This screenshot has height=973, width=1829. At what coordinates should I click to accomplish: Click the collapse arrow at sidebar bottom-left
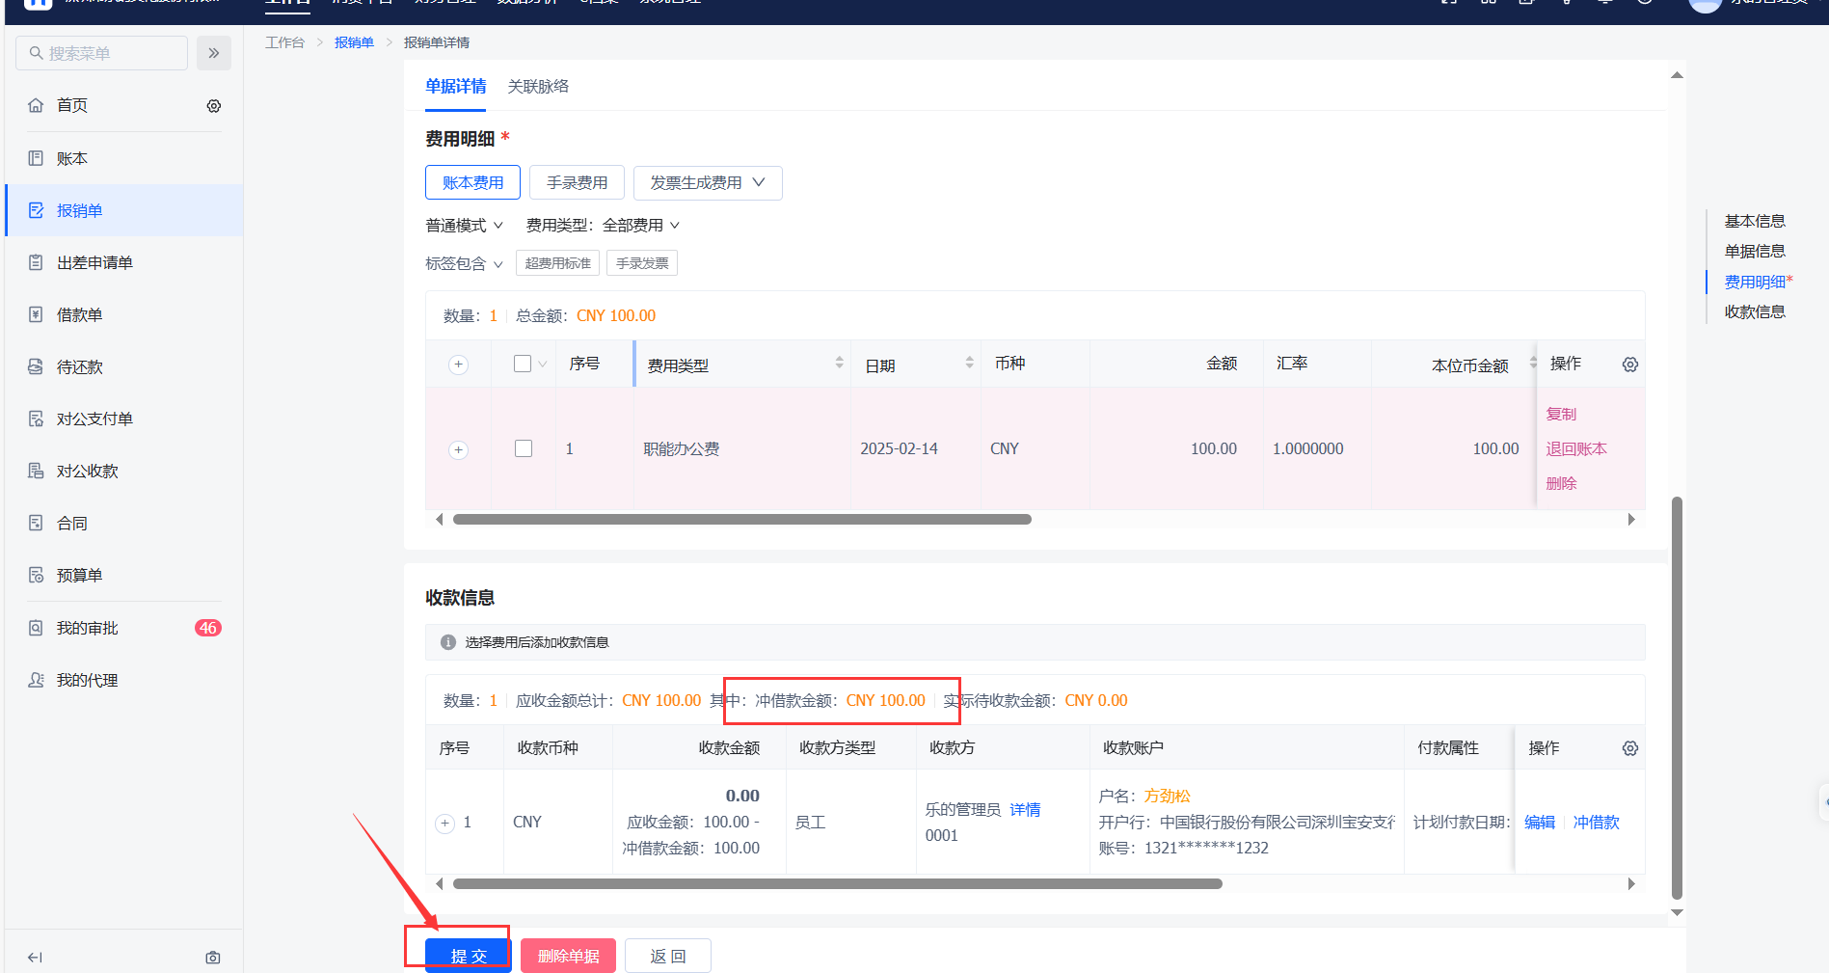[35, 958]
